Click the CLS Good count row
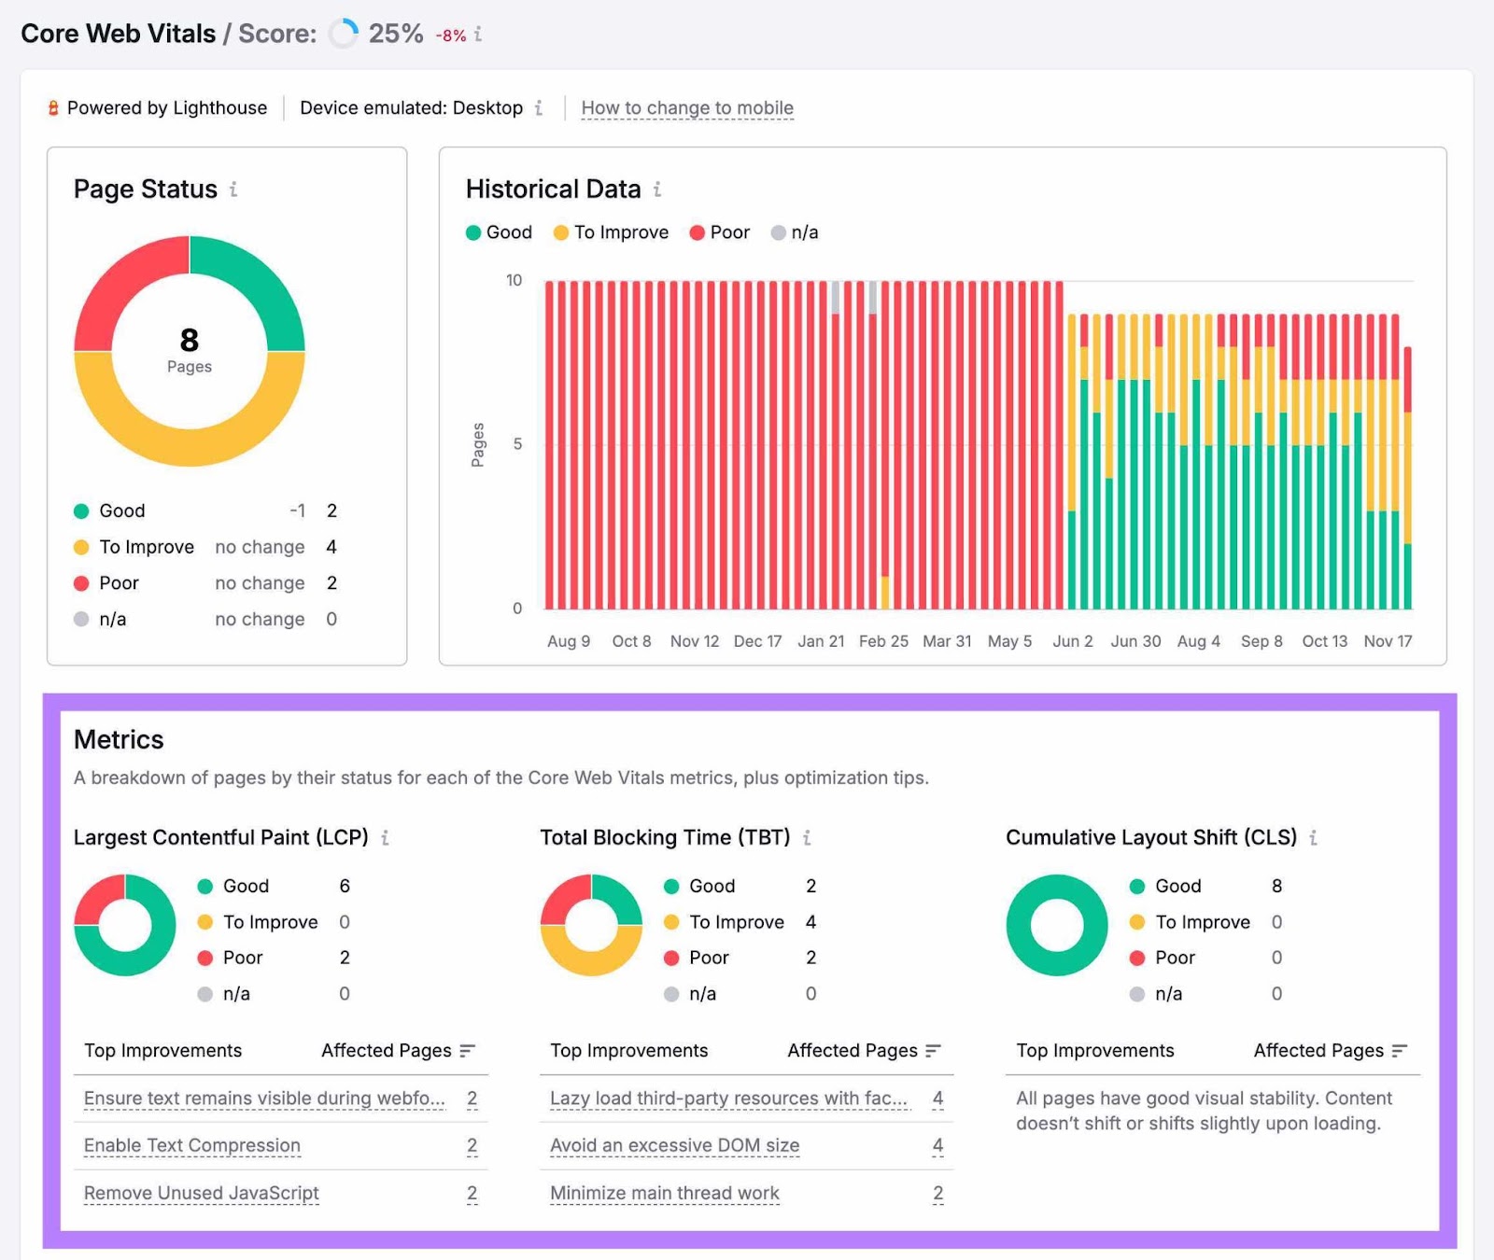This screenshot has width=1494, height=1260. coord(1206,886)
